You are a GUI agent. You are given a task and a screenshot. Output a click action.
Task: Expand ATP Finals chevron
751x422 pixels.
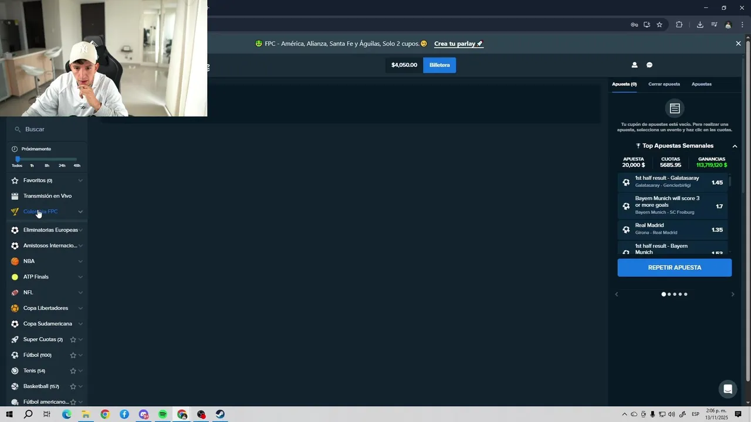pos(80,277)
